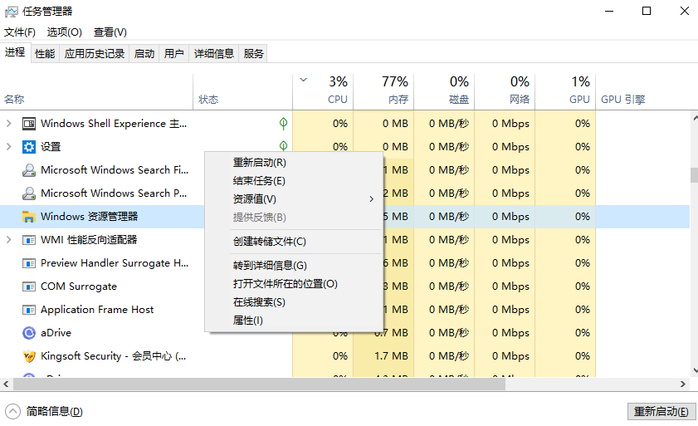Switch to the 启动 tab
Image resolution: width=698 pixels, height=426 pixels.
144,54
